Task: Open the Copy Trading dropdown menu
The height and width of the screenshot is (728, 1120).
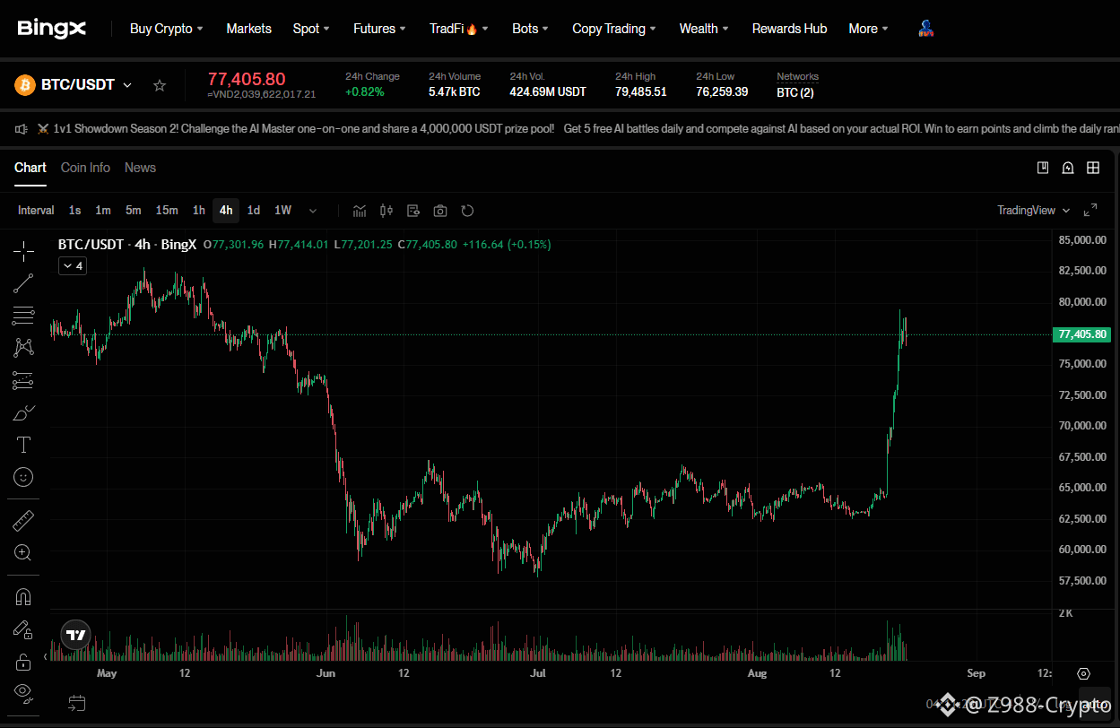Action: pos(614,29)
